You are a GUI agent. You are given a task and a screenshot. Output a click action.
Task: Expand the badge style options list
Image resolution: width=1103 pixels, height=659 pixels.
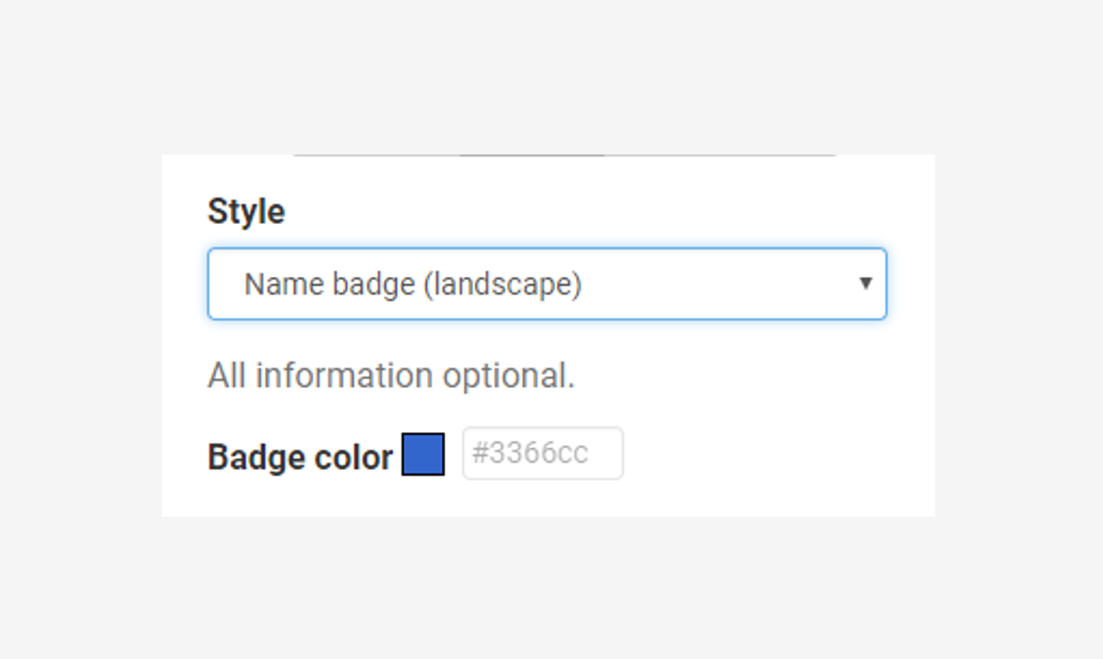(547, 283)
